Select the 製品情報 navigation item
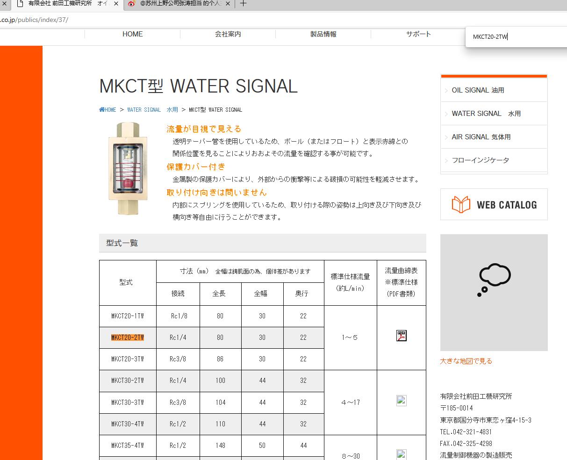 [x=323, y=34]
